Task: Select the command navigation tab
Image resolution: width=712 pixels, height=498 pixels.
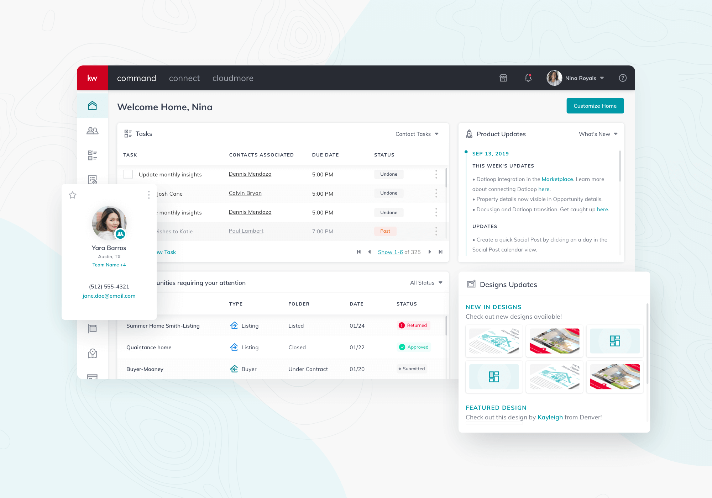Action: pyautogui.click(x=137, y=78)
